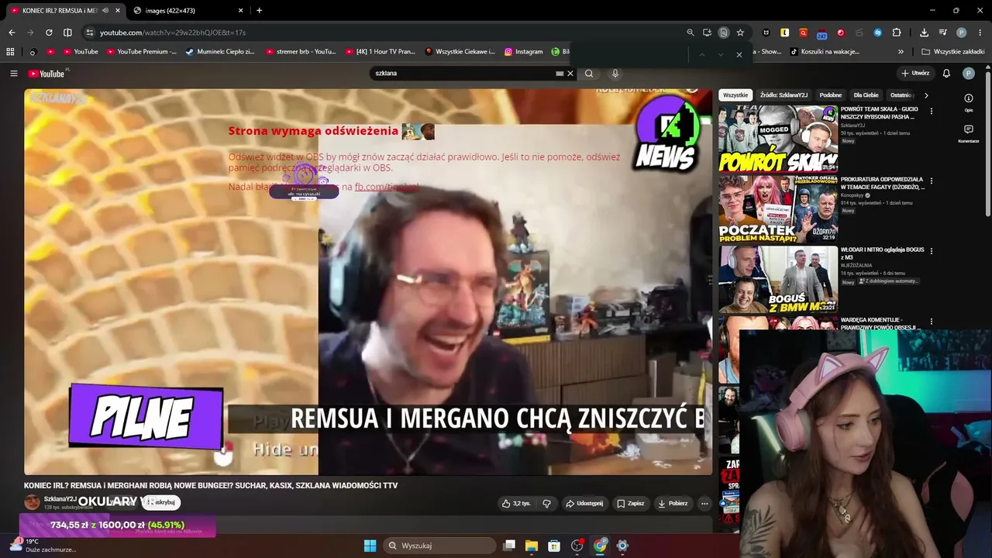This screenshot has height=558, width=992.
Task: Mute the KONIEC IRL tab audio
Action: coord(105,11)
